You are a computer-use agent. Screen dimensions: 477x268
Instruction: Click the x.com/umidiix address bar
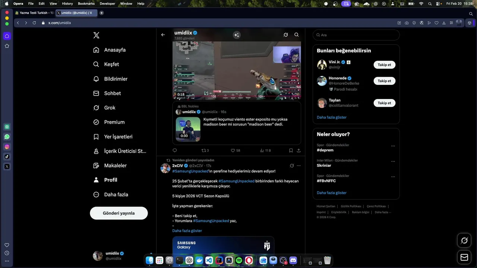(60, 23)
